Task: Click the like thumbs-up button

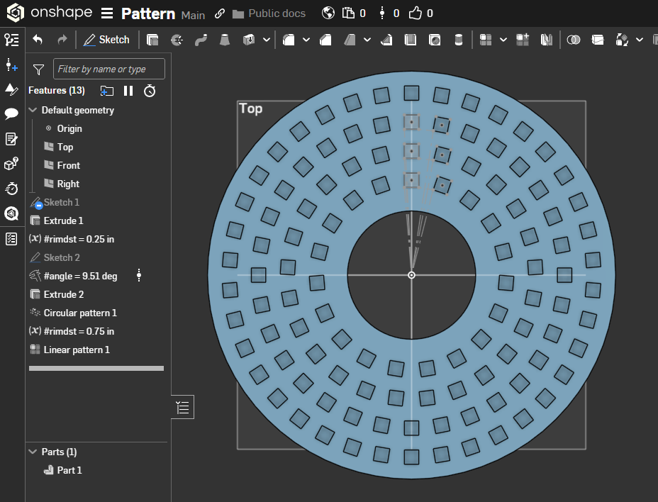Action: 415,13
